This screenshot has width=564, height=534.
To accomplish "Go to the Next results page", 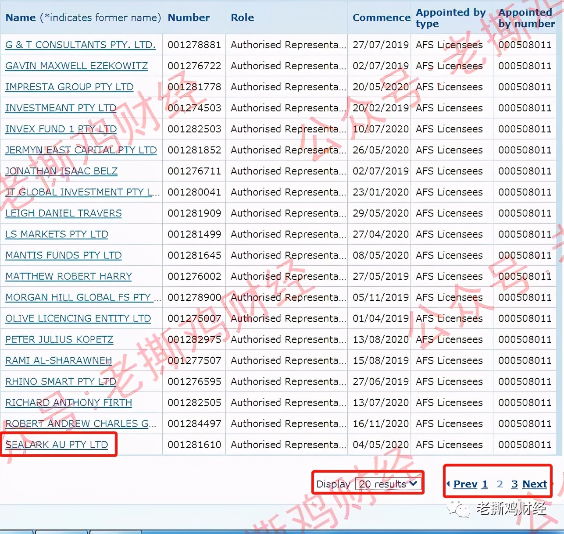I will [x=535, y=484].
